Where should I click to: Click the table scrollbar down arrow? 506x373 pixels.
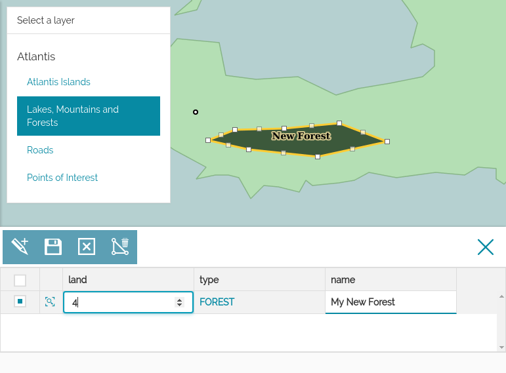pyautogui.click(x=501, y=347)
